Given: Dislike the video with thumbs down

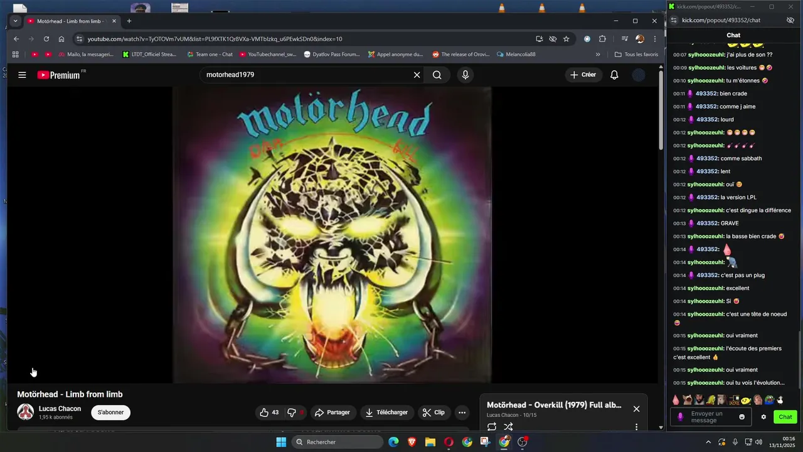Looking at the screenshot, I should coord(294,412).
